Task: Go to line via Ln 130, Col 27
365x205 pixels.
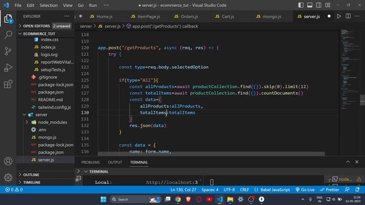Action: pos(184,190)
